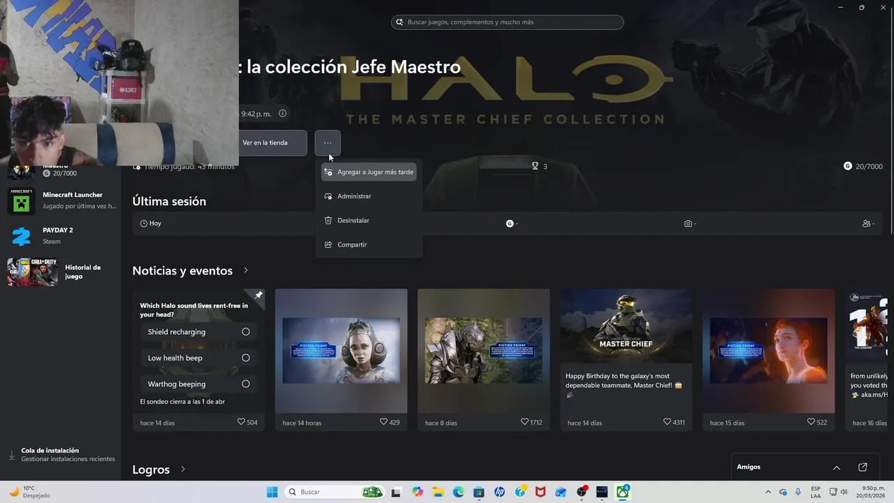This screenshot has width=894, height=503.
Task: Open the Xbox app in the taskbar
Action: pyautogui.click(x=622, y=492)
